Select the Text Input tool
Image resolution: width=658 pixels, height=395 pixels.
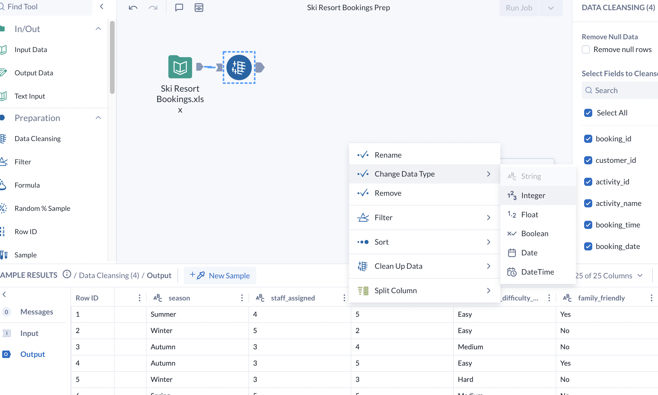(30, 96)
